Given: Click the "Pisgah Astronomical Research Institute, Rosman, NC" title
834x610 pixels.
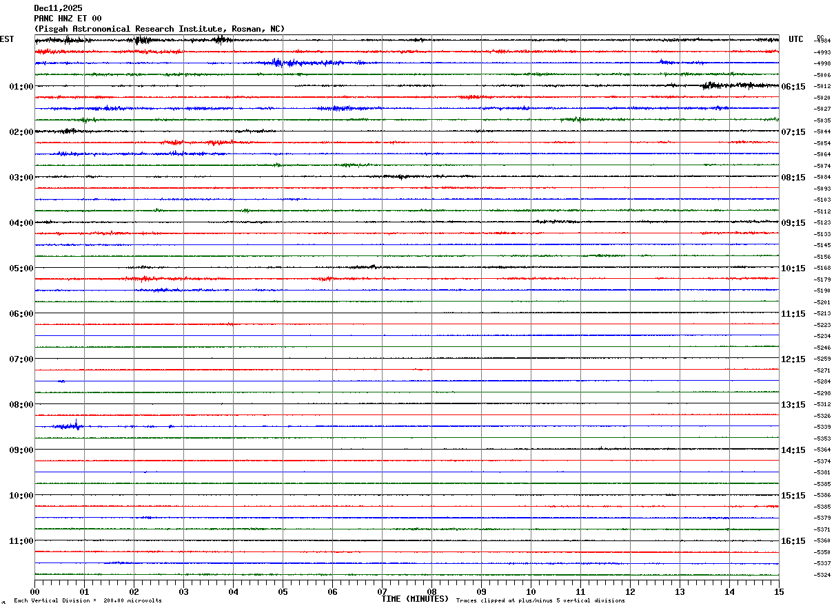Looking at the screenshot, I should (159, 29).
